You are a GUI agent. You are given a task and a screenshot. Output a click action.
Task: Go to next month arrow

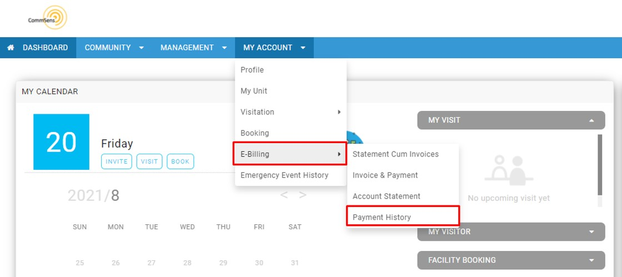[x=303, y=195]
